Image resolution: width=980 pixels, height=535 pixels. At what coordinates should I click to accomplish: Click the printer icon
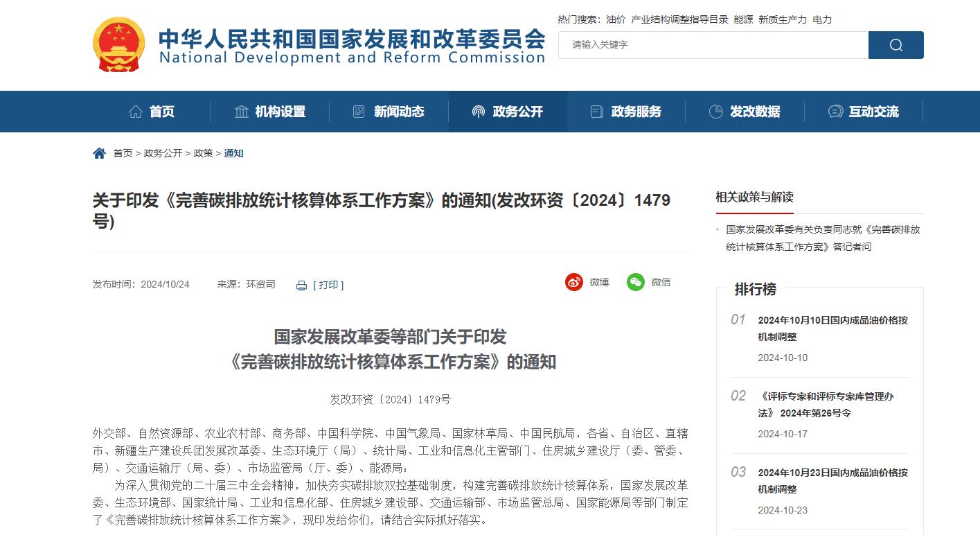pyautogui.click(x=301, y=286)
